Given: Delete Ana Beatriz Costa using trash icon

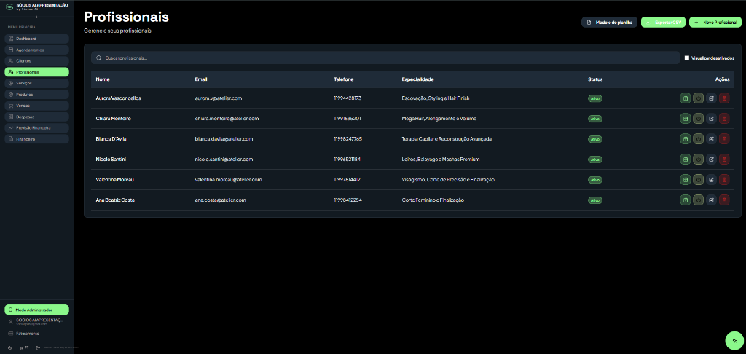Looking at the screenshot, I should point(724,200).
